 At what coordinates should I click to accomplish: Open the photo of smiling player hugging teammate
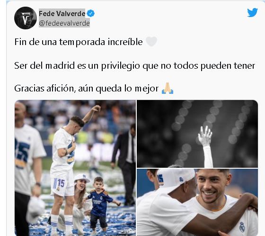pyautogui.click(x=197, y=202)
